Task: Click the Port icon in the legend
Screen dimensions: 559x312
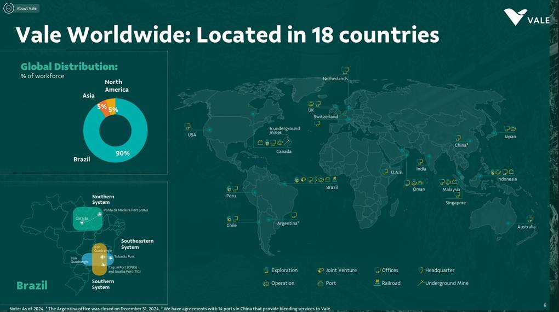Action: (x=321, y=283)
